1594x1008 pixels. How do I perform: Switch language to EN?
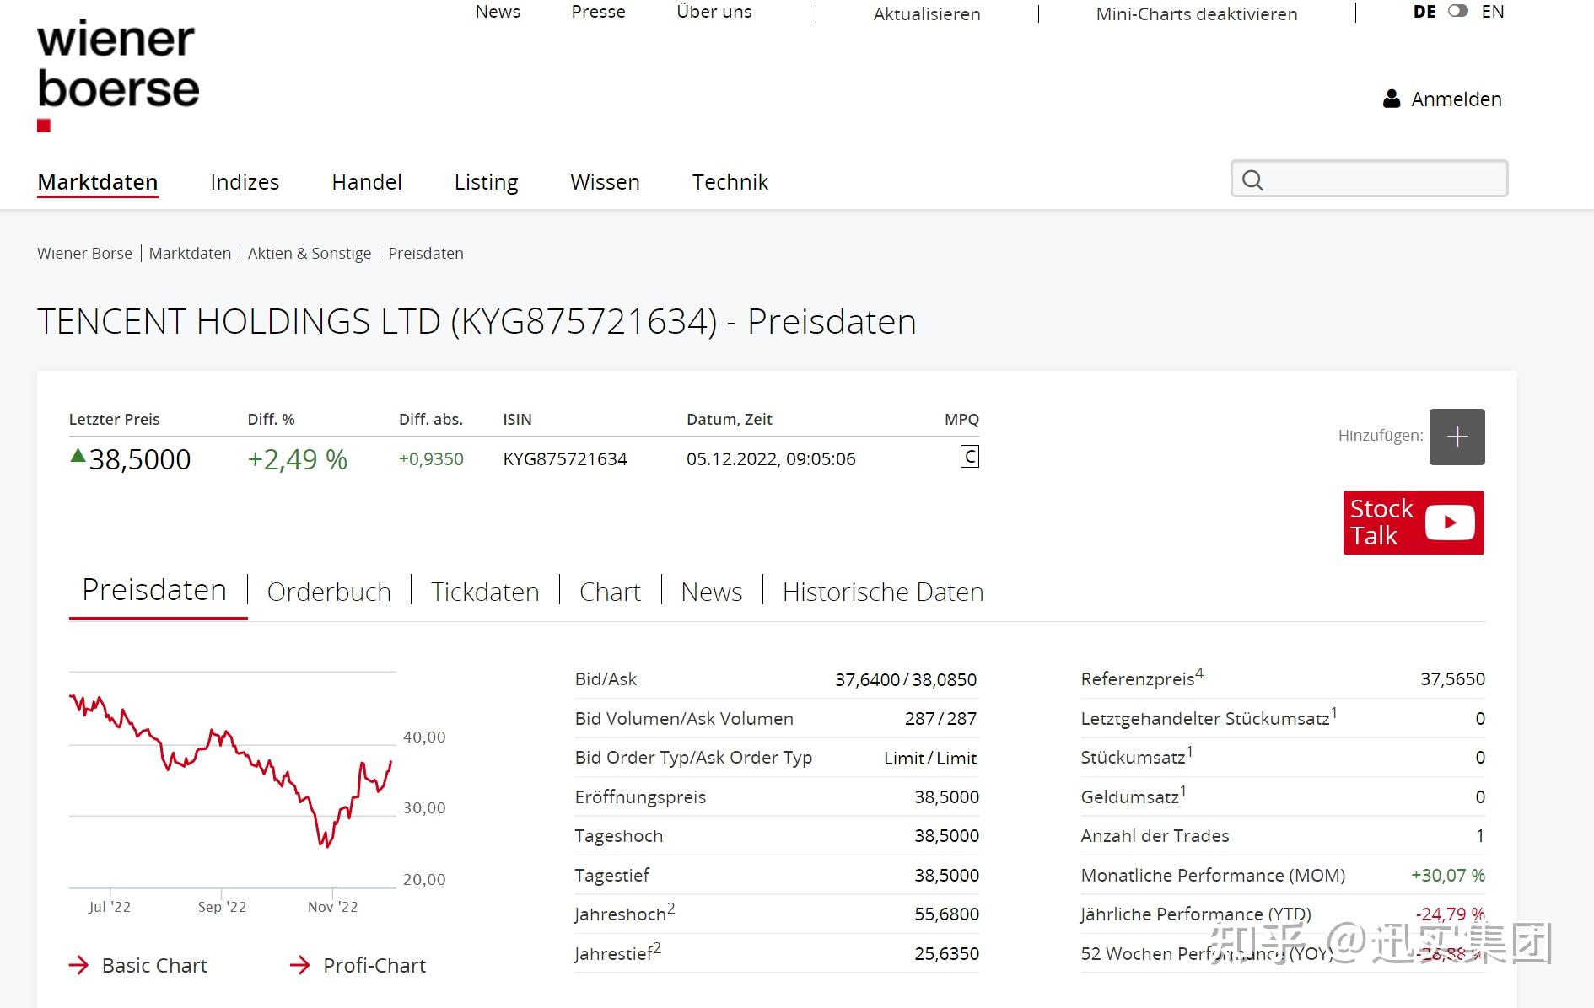coord(1493,12)
